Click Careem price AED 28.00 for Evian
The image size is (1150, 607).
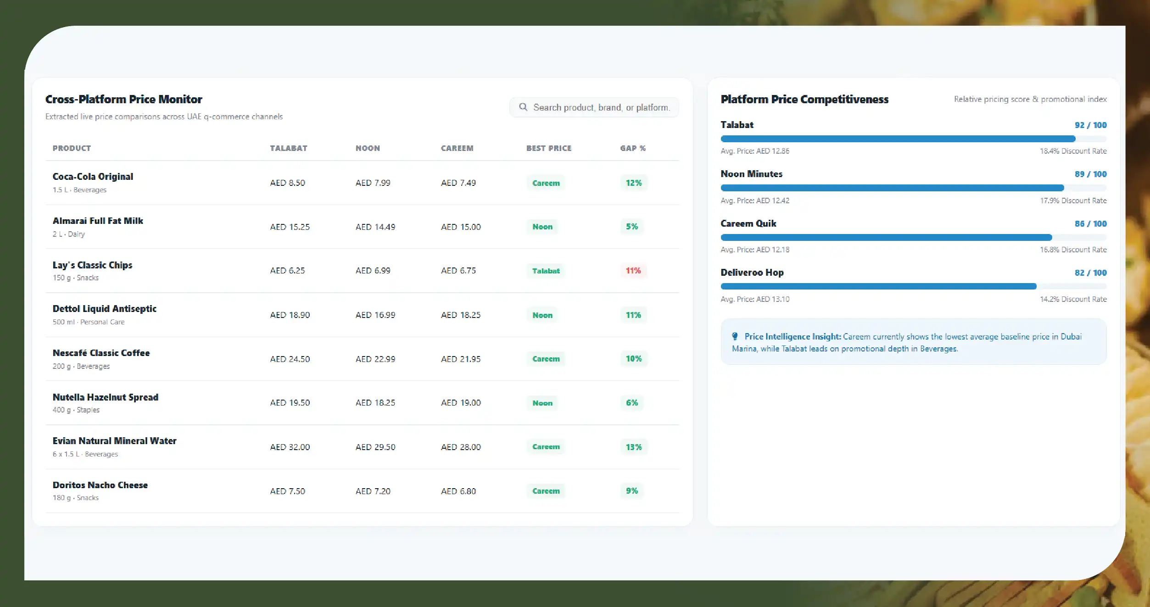pos(461,447)
